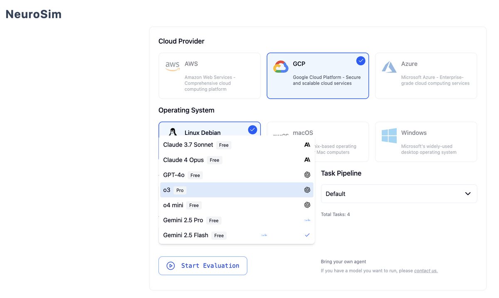This screenshot has width=499, height=298.
Task: Click the OpenAI logo beside o3
Action: pyautogui.click(x=307, y=190)
